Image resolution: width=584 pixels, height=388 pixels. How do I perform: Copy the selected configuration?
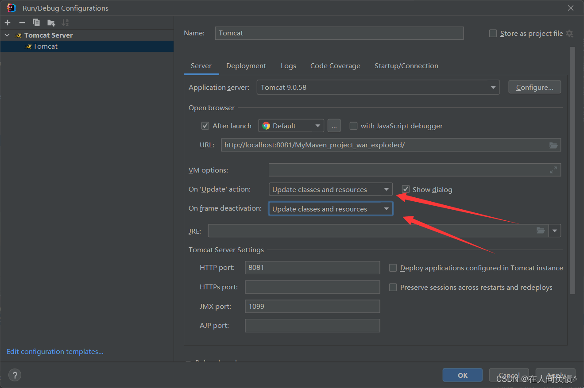tap(36, 23)
